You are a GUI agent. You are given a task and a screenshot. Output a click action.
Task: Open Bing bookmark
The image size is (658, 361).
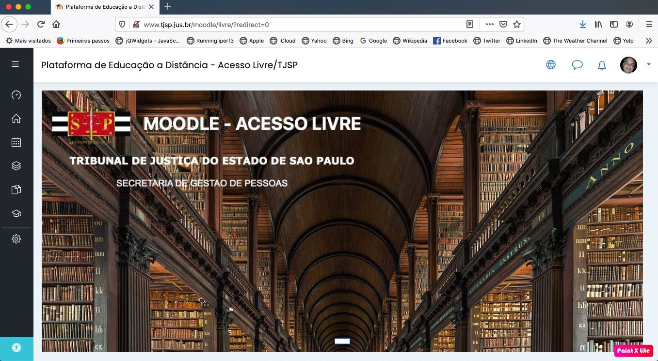[x=343, y=41]
